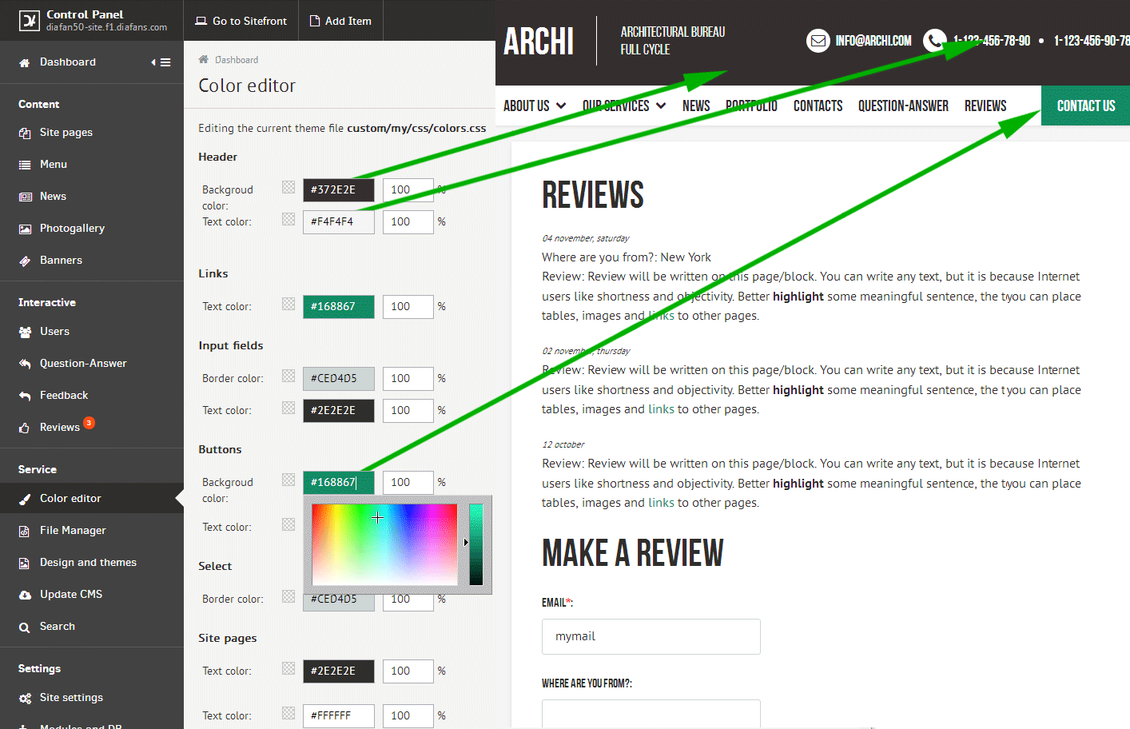Click the File Manager icon
The width and height of the screenshot is (1130, 729).
click(x=25, y=531)
